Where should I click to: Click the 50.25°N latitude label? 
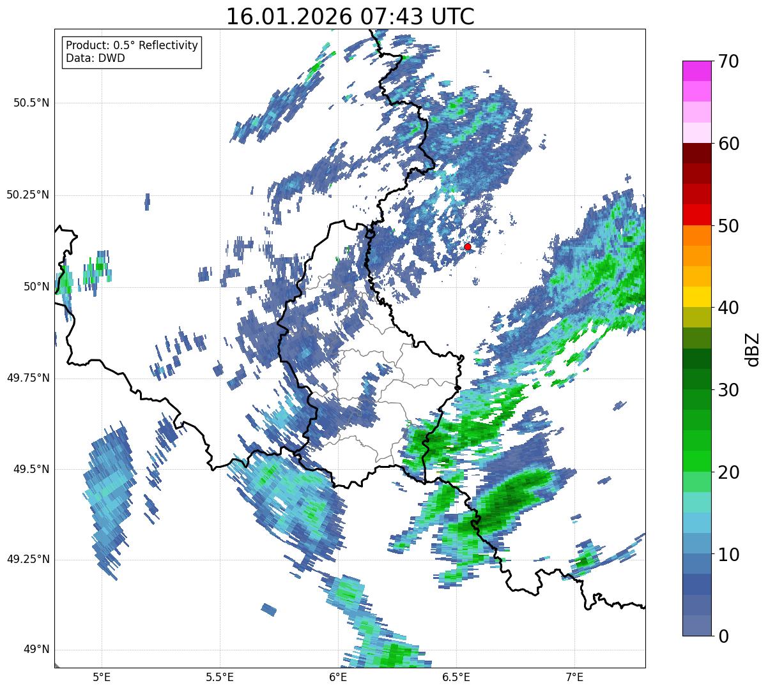(27, 195)
